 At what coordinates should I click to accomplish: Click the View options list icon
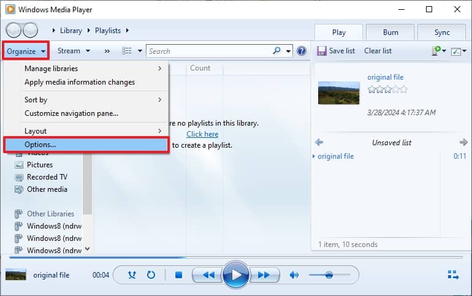(127, 50)
